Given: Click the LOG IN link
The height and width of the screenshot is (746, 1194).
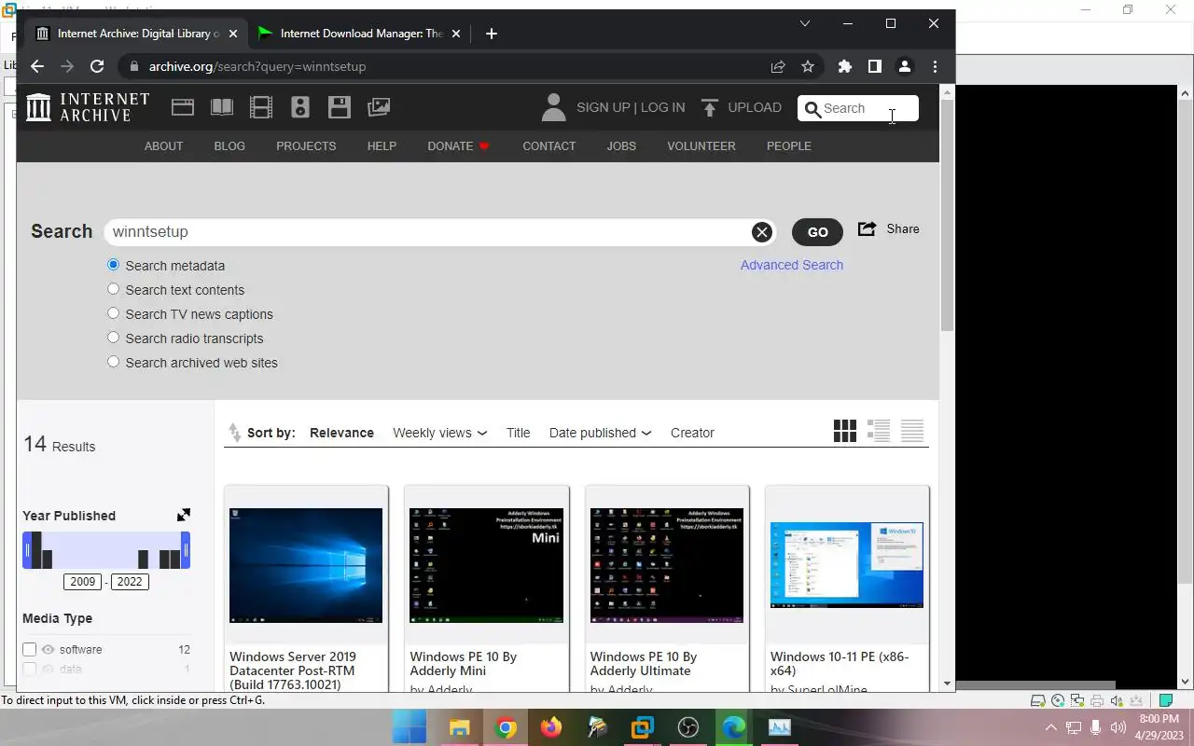Looking at the screenshot, I should 662,107.
